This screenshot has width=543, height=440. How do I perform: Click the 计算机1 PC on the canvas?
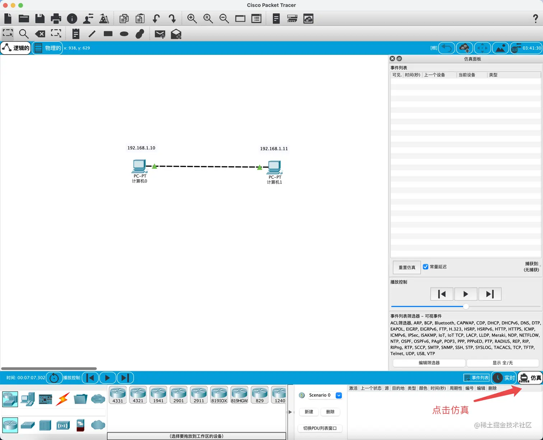pyautogui.click(x=275, y=167)
